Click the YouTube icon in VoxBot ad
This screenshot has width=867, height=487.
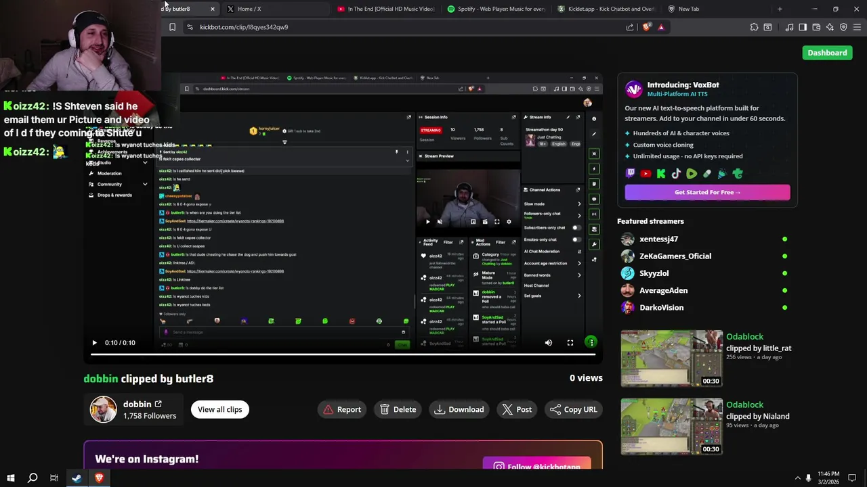[x=646, y=174]
